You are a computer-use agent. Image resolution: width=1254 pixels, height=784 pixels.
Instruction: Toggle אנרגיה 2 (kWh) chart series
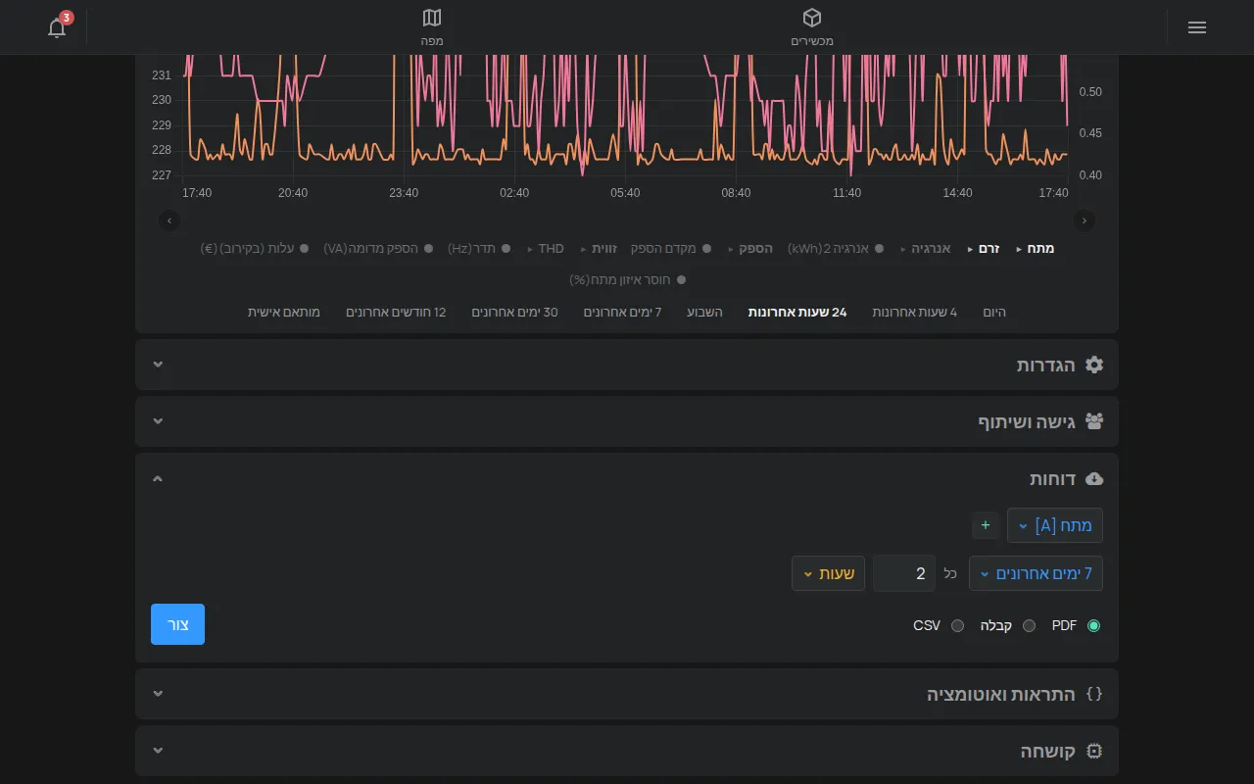[836, 249]
